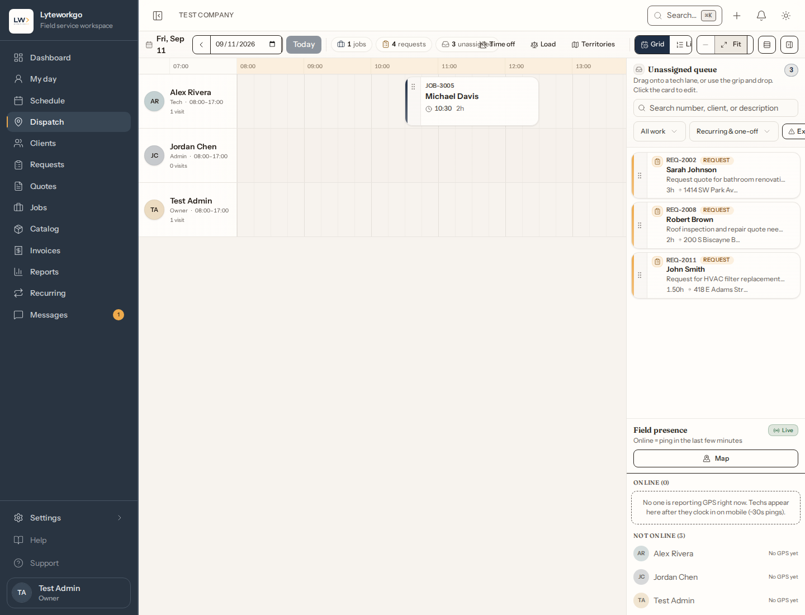The height and width of the screenshot is (615, 805).
Task: Grab the JOB-3005 card drag handle
Action: pos(413,87)
